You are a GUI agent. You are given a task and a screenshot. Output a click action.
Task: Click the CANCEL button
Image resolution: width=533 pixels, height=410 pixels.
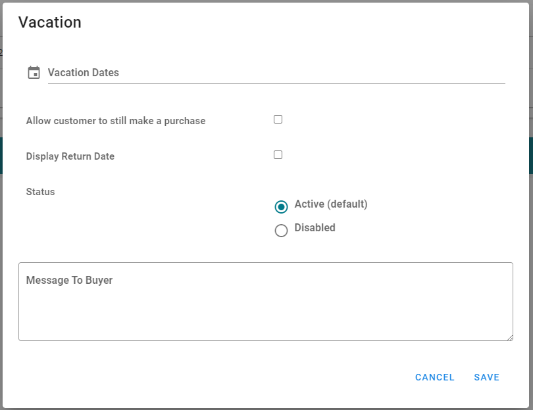(435, 377)
